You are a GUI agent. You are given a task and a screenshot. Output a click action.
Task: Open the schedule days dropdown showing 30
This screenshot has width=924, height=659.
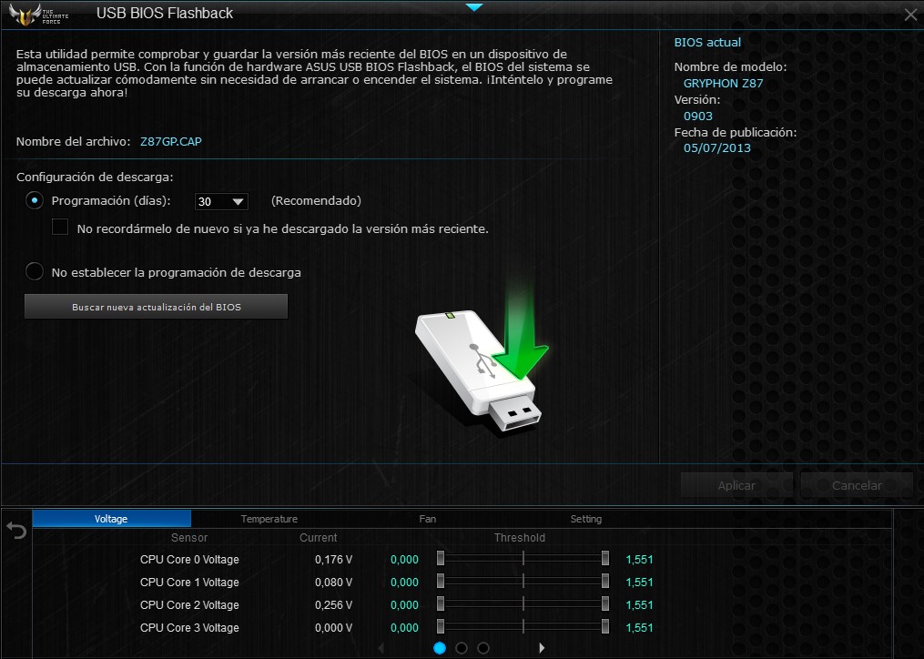tap(221, 201)
